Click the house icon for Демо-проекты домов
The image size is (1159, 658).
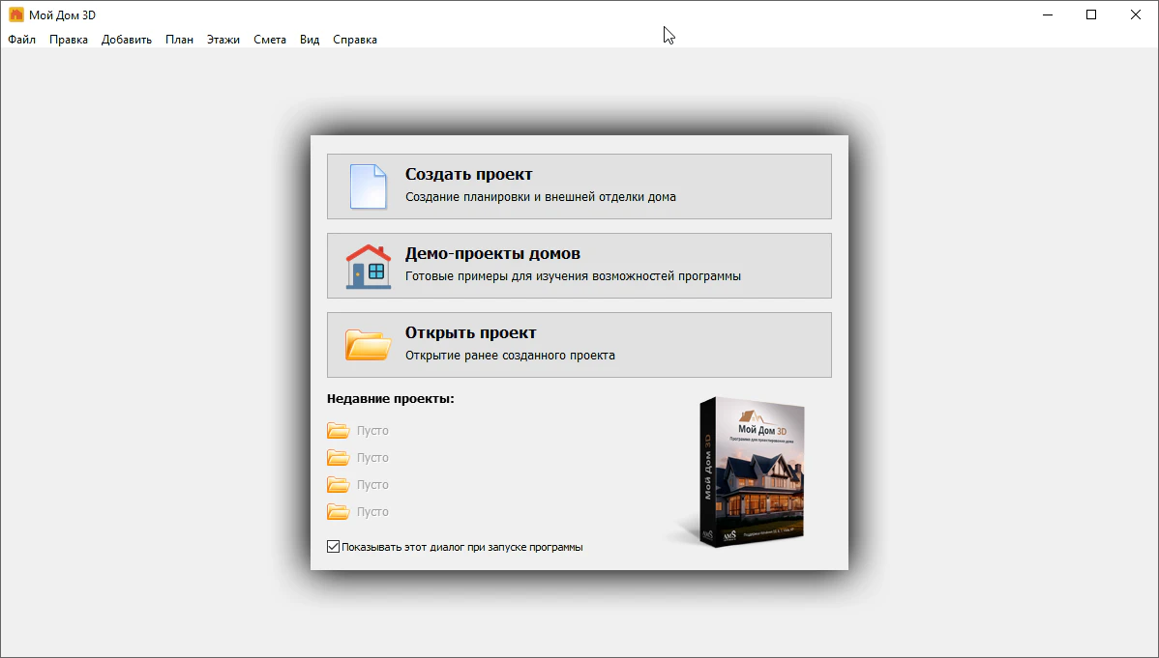(x=368, y=266)
